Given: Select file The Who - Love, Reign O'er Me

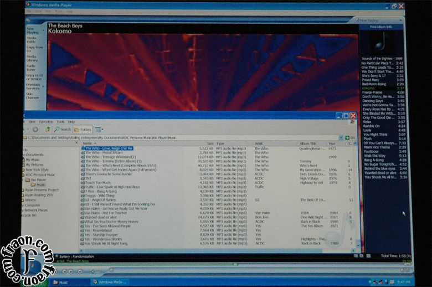Looking at the screenshot, I should pos(109,148).
